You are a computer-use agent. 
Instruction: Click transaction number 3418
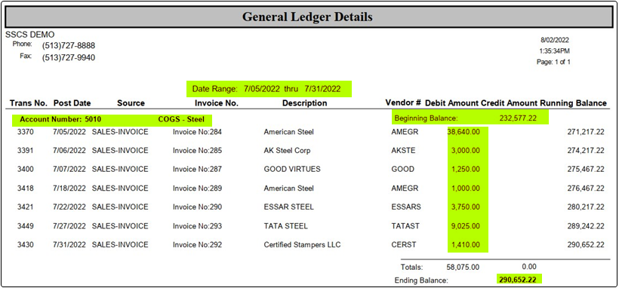click(x=26, y=188)
